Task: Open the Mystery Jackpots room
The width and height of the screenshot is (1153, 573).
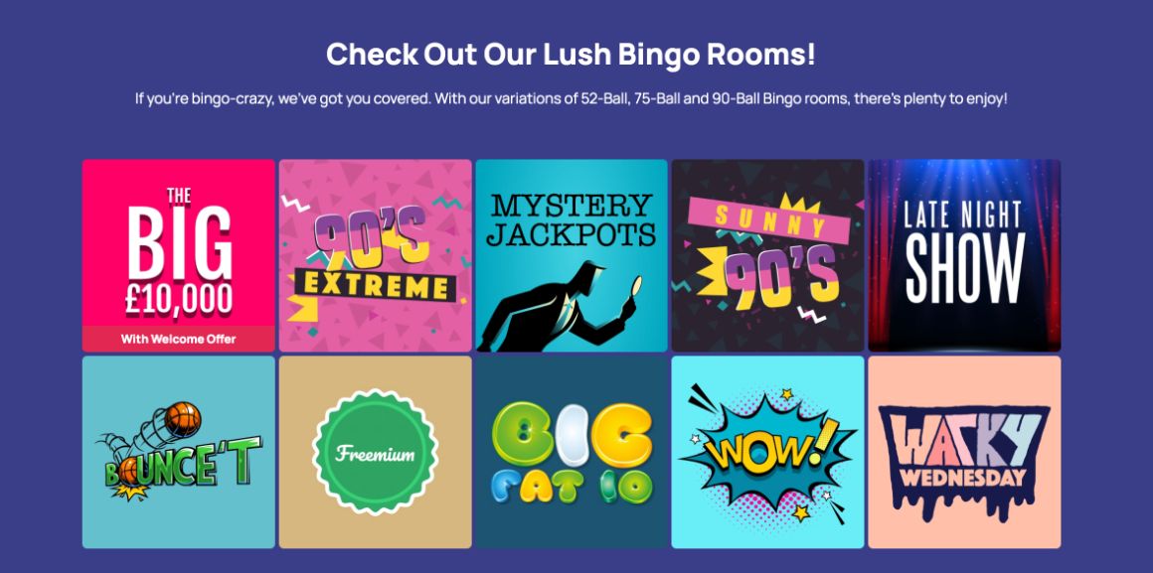Action: click(572, 255)
